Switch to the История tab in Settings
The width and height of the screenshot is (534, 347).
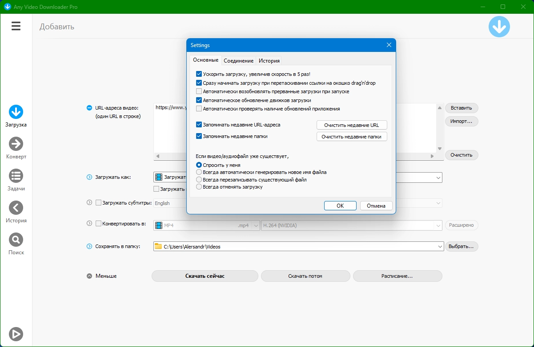point(269,61)
